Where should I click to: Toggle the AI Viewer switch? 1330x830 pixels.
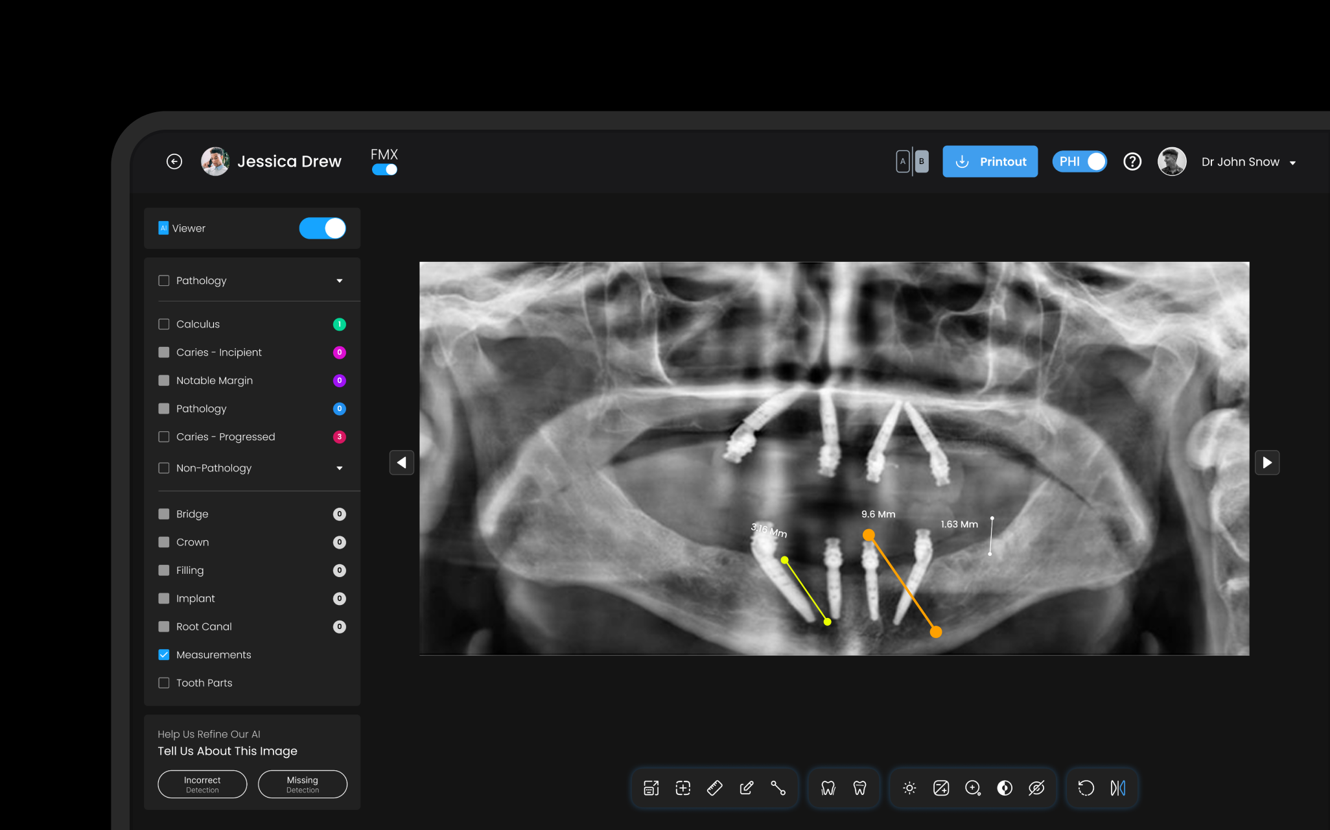coord(322,228)
